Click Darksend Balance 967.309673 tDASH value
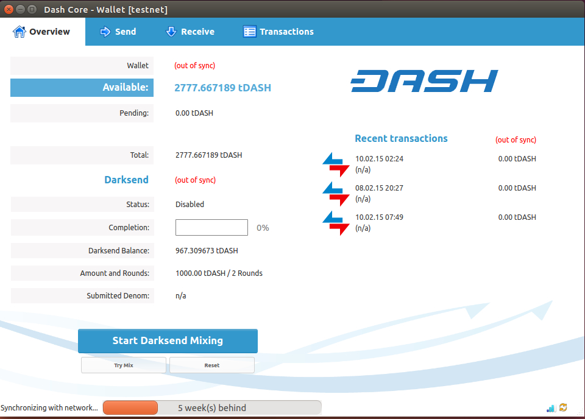Screen dimensions: 585x419 coord(207,250)
